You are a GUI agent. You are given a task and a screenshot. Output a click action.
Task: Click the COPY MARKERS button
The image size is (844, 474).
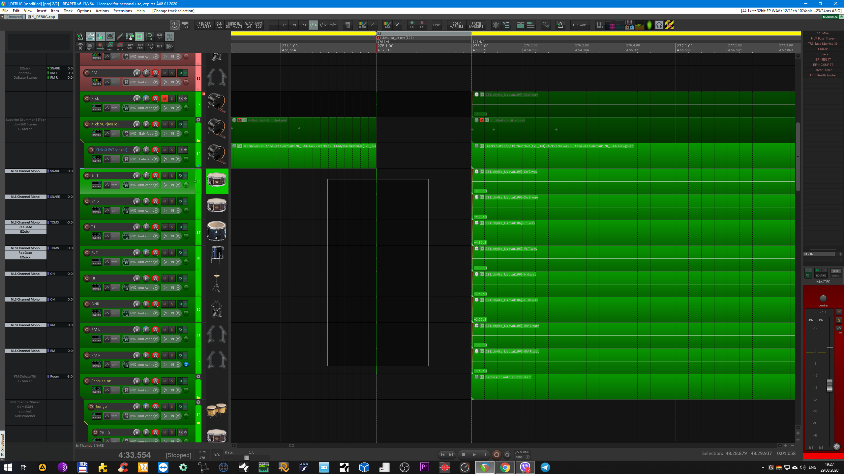[x=456, y=25]
